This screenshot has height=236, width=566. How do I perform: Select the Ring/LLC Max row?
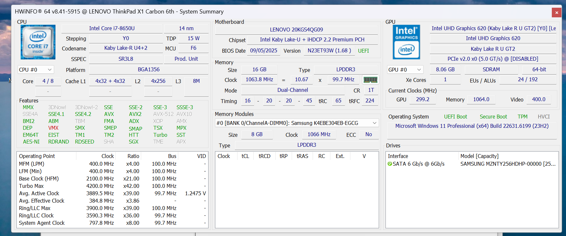tap(112, 208)
